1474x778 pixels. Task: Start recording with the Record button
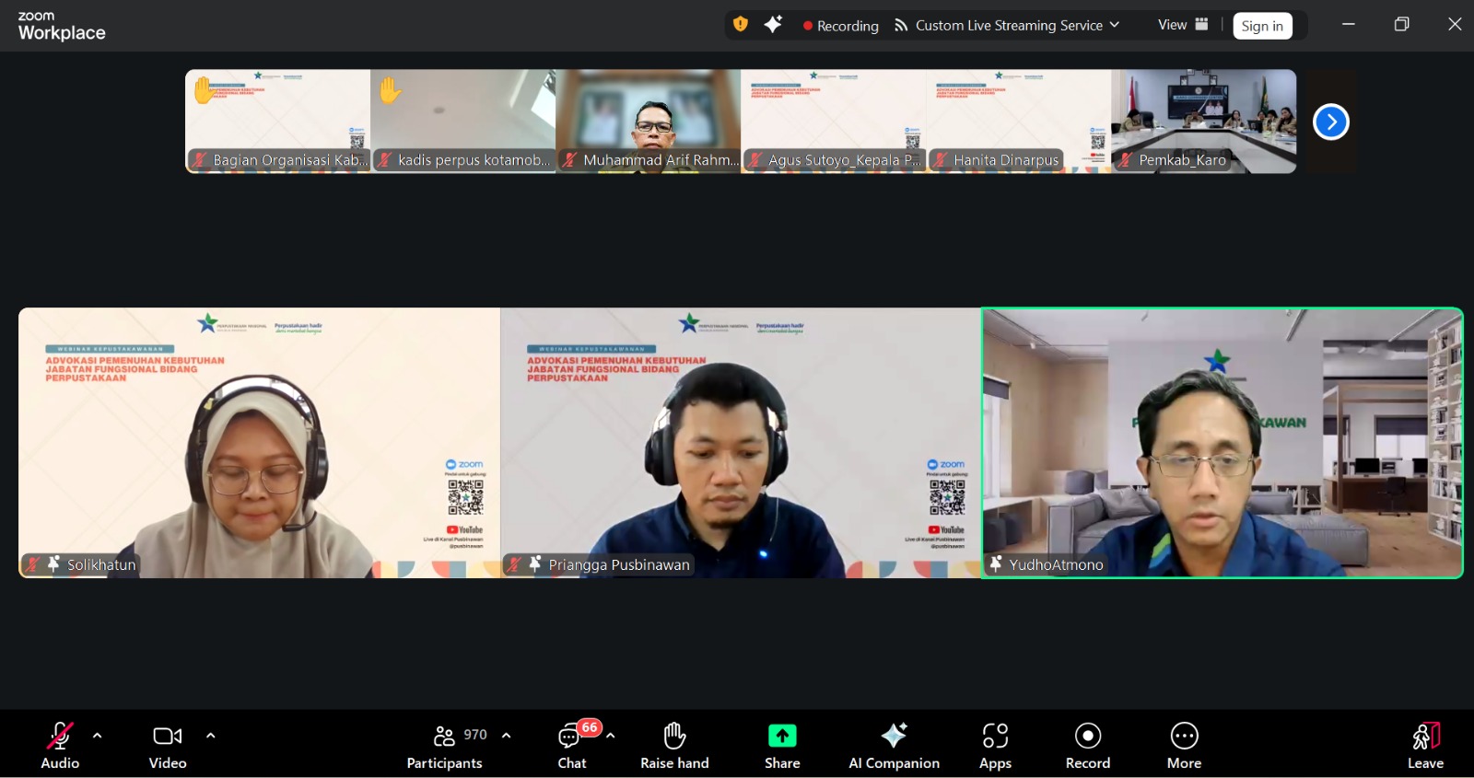click(x=1088, y=745)
